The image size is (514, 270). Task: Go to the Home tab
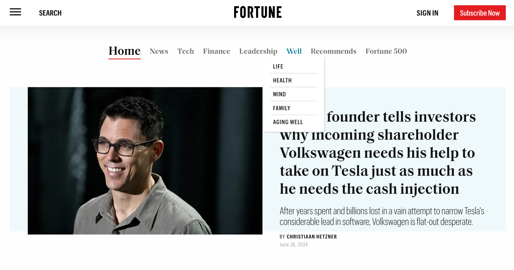pos(125,51)
